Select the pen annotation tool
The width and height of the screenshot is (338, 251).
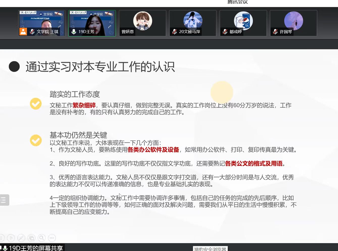(x=21, y=238)
